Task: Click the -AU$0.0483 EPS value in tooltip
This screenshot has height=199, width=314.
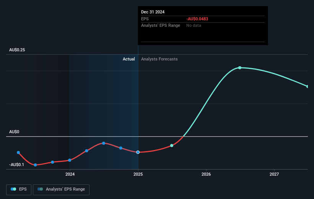Action: pos(197,19)
